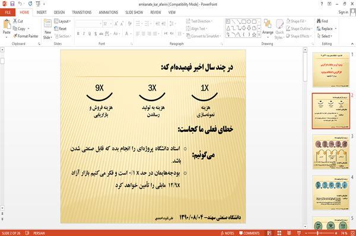Switch to the DESIGN tab
The width and height of the screenshot is (356, 236).
[59, 12]
